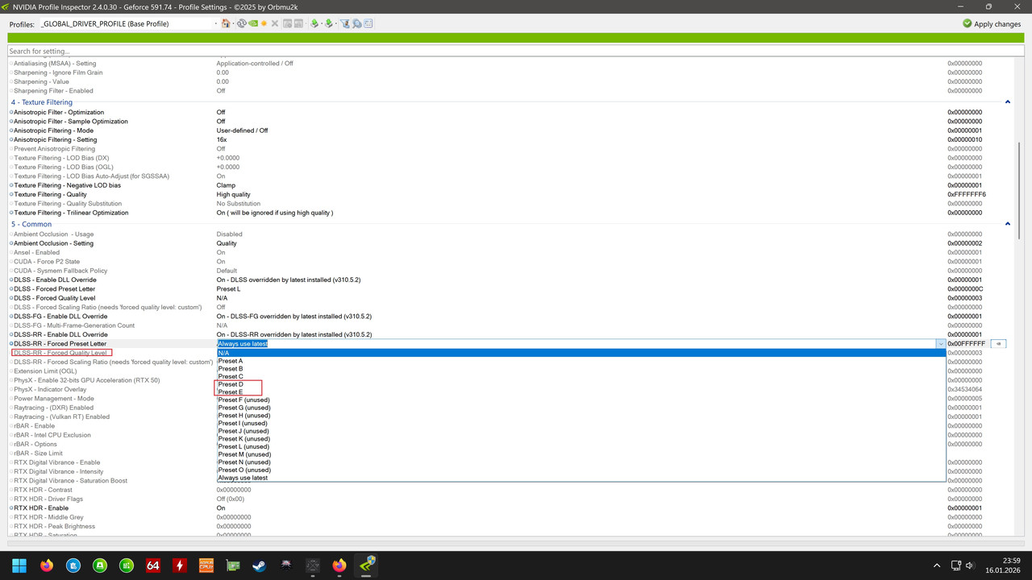Viewport: 1032px width, 580px height.
Task: Select the Ambient Occlusion - Setting row
Action: (x=512, y=243)
